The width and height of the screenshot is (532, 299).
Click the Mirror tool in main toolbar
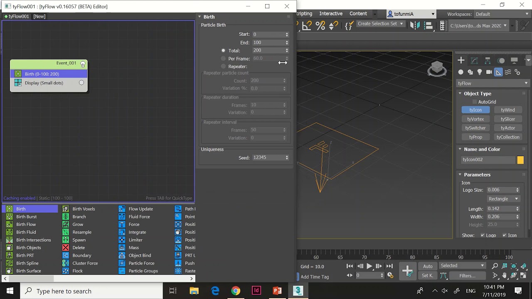coord(415,26)
